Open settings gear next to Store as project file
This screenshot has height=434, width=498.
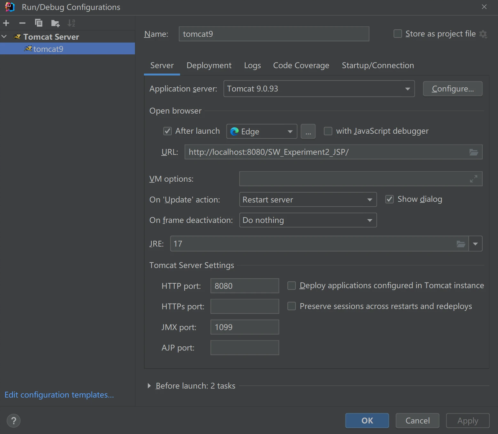pyautogui.click(x=483, y=34)
